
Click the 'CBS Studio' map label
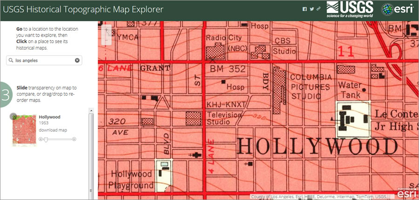click(x=285, y=46)
